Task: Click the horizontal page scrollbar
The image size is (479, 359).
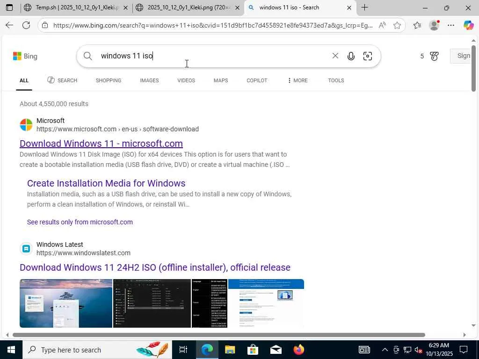Action: [219, 335]
